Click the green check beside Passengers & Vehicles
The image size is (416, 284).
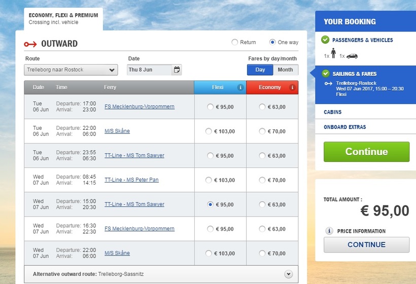[325, 40]
